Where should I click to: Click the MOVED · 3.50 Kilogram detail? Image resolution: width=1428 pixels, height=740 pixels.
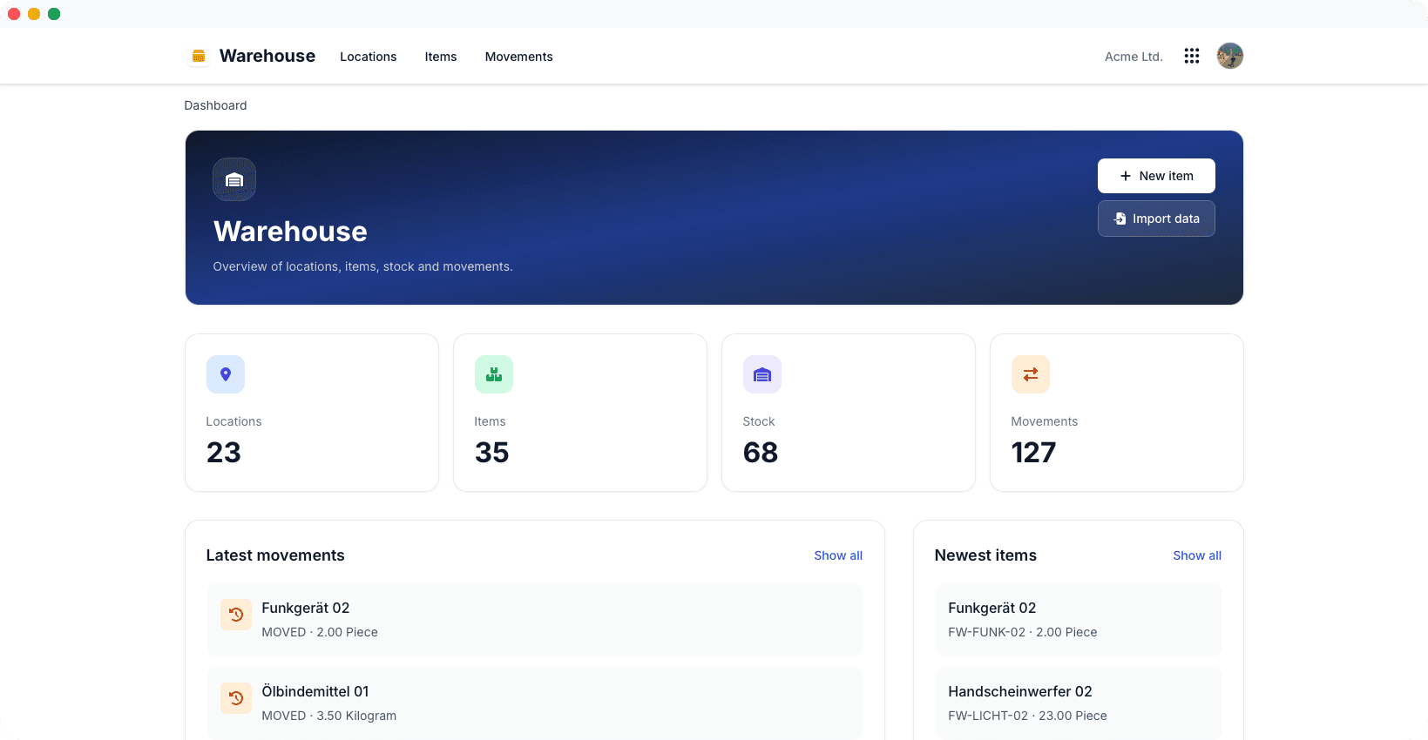[x=329, y=716]
